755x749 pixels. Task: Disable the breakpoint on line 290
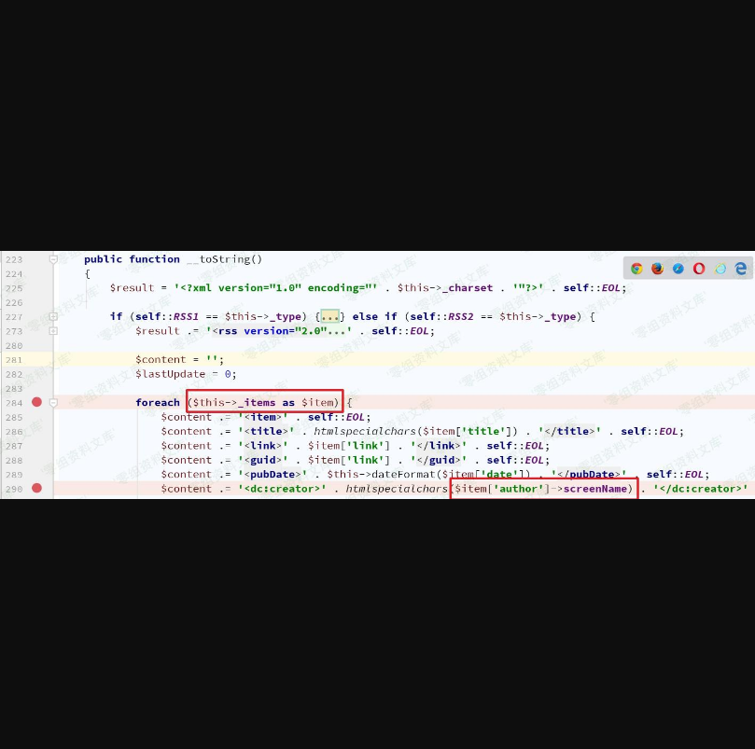tap(37, 488)
